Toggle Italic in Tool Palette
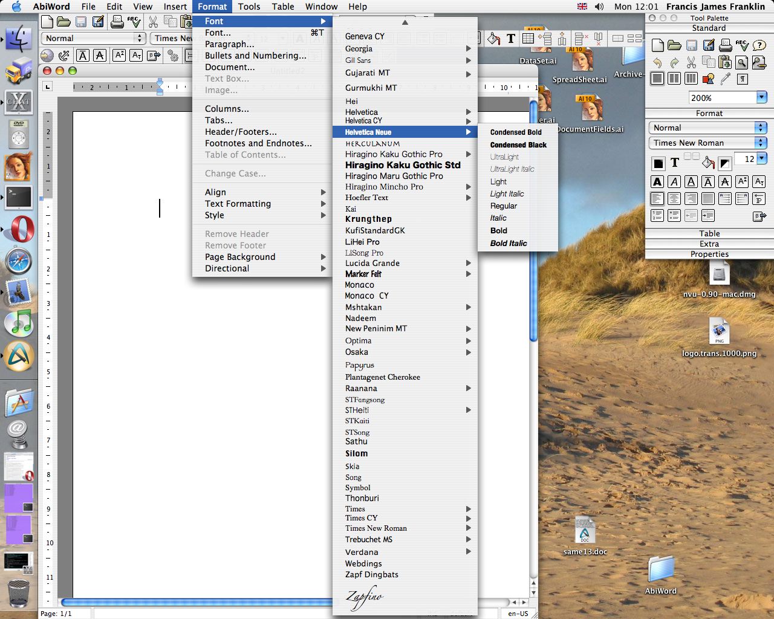Screen dimensions: 774x619 click(x=674, y=181)
